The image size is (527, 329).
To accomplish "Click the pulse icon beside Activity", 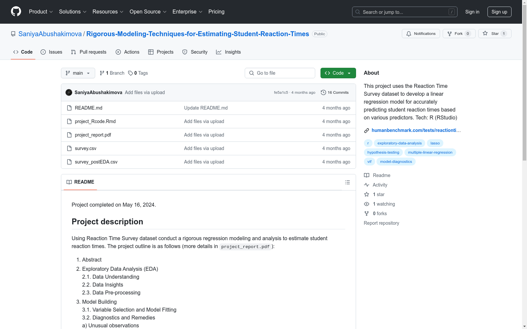I will tap(367, 185).
